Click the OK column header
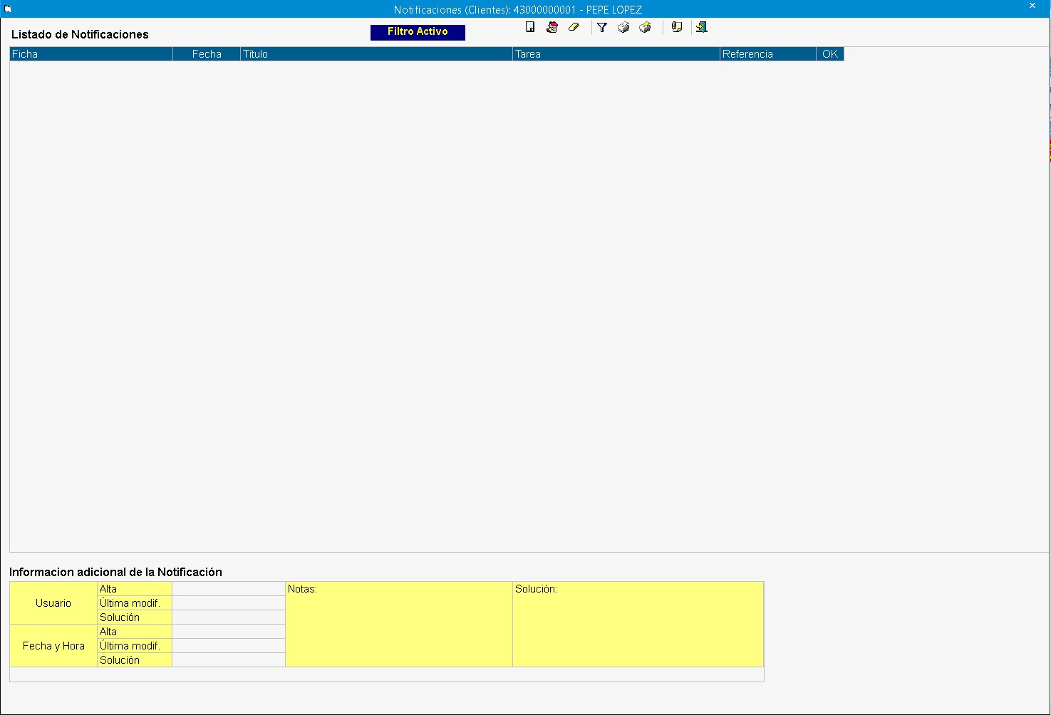Viewport: 1051px width, 715px height. pos(830,54)
